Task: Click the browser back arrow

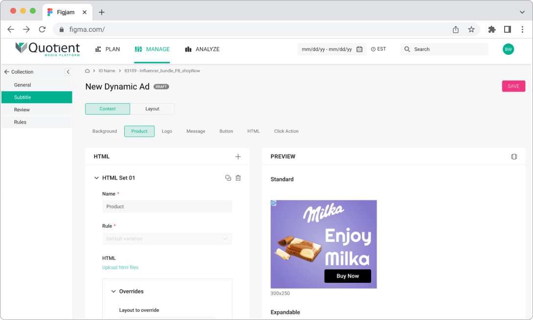Action: tap(11, 29)
